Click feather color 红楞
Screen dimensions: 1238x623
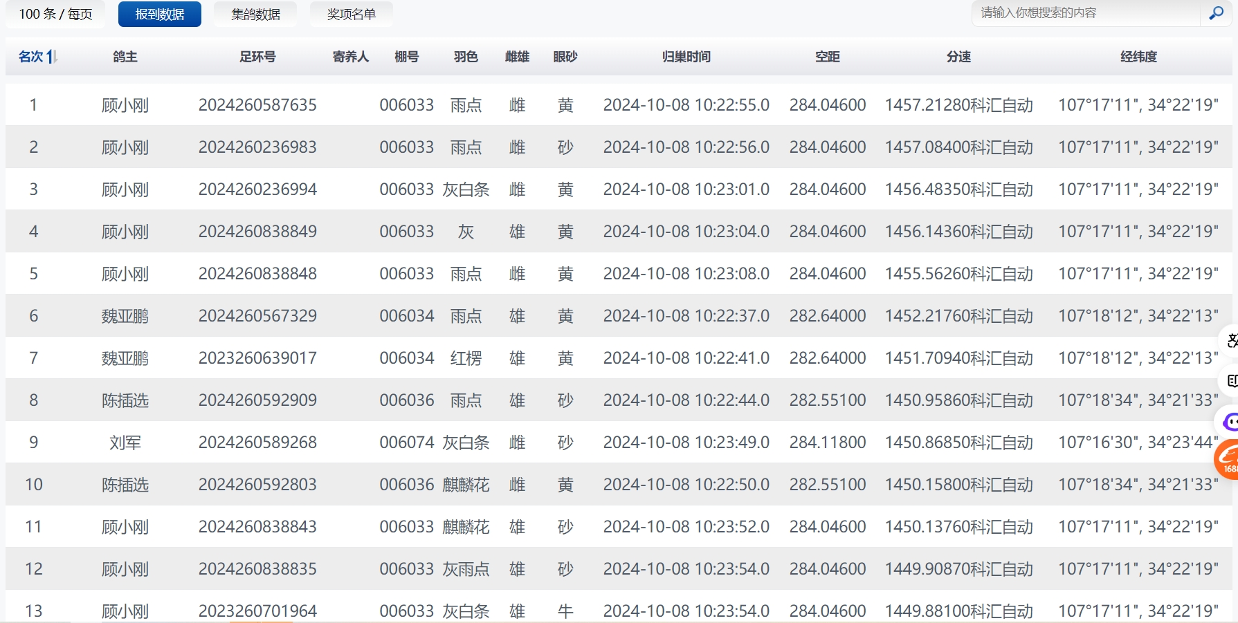point(466,358)
